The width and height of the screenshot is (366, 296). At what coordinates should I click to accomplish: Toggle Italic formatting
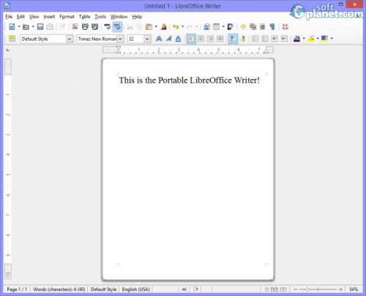pyautogui.click(x=168, y=39)
